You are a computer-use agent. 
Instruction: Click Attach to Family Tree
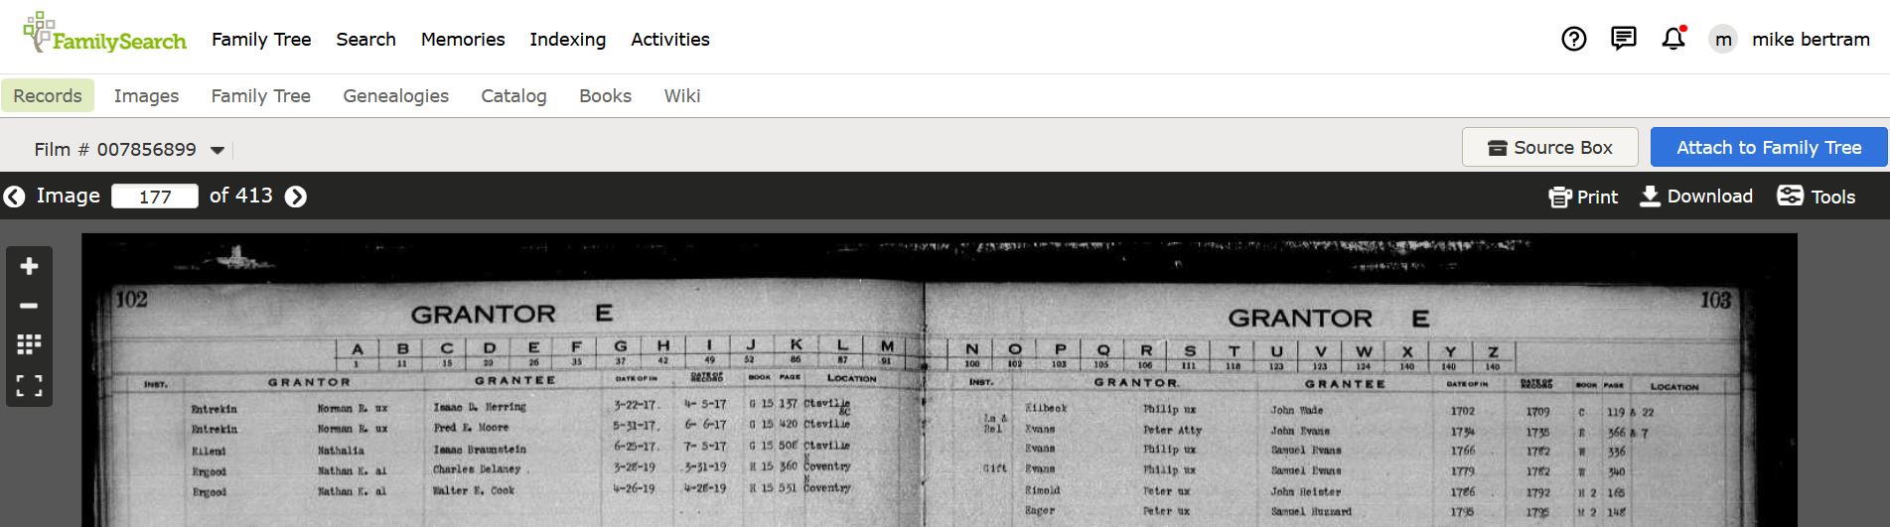(x=1769, y=147)
